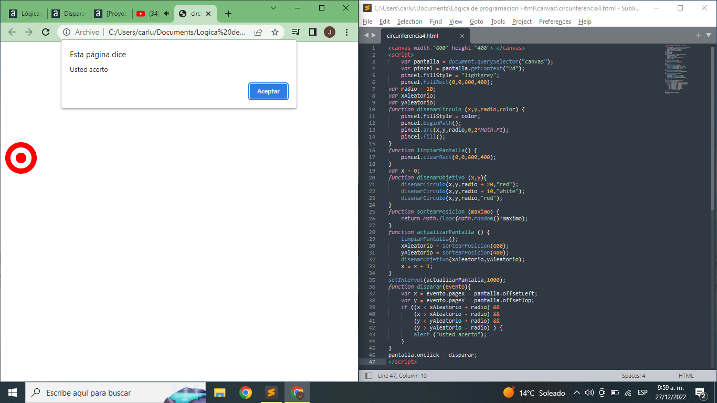Click line number 35 in the gutter
717x403 pixels.
point(372,280)
